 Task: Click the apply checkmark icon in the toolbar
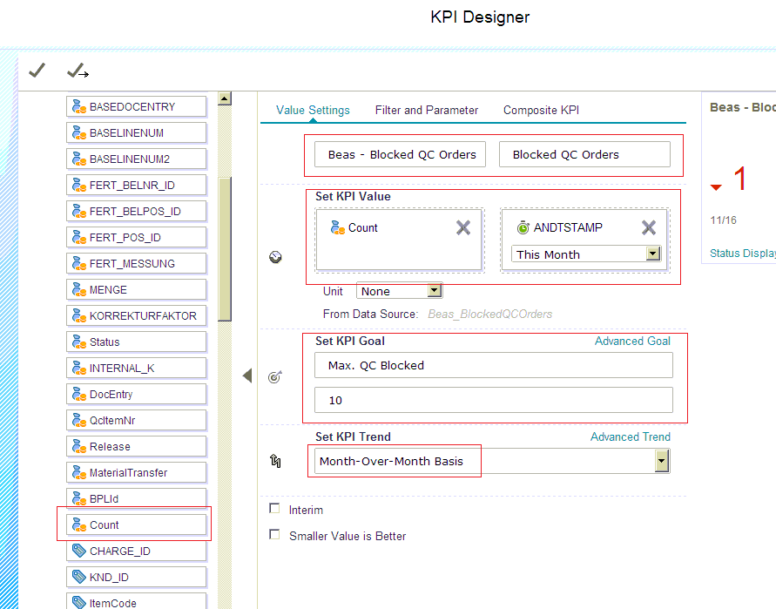click(37, 70)
